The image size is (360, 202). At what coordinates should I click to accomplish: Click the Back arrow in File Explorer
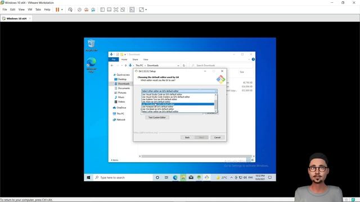[112, 66]
